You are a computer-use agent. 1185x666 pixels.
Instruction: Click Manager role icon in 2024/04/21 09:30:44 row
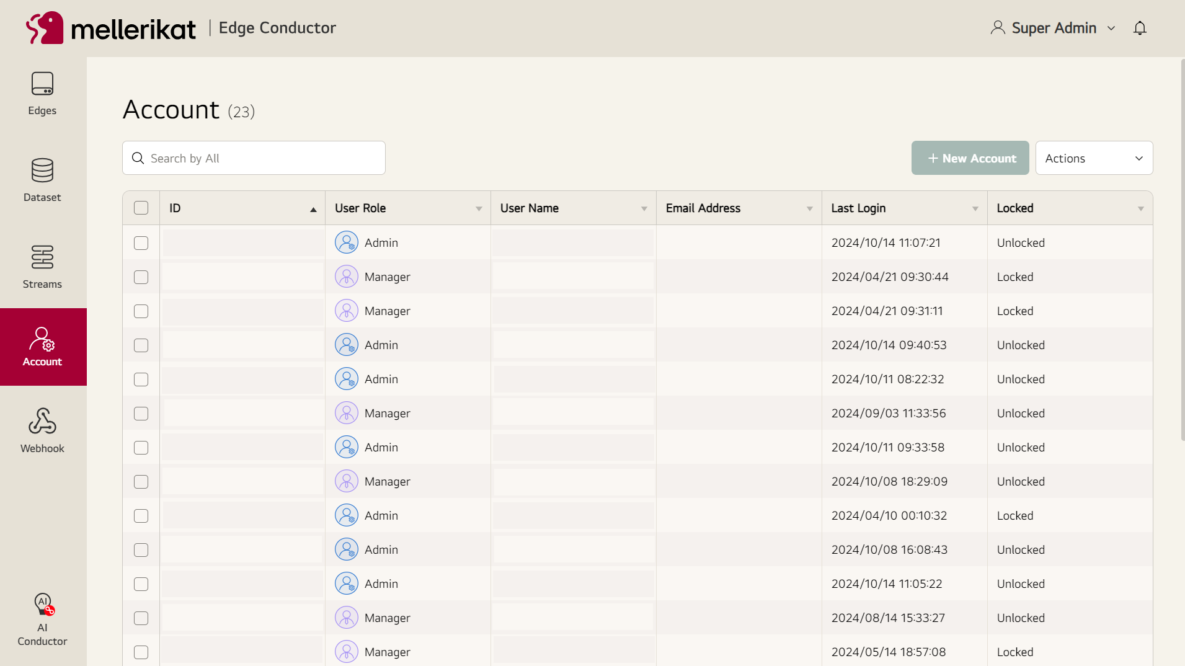(347, 277)
